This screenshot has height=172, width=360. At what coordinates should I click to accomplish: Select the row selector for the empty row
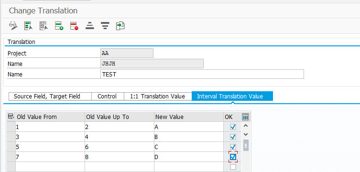click(x=11, y=167)
